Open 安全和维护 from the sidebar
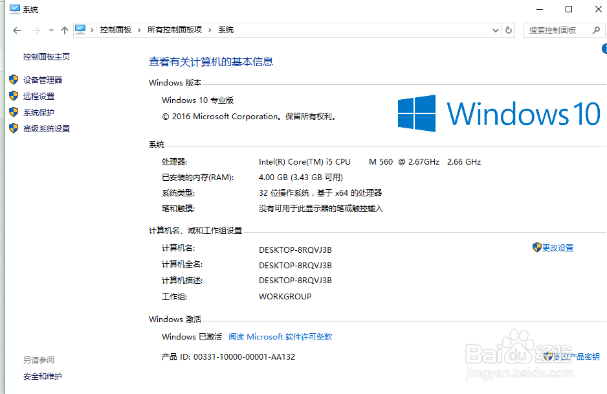The image size is (607, 394). 42,376
